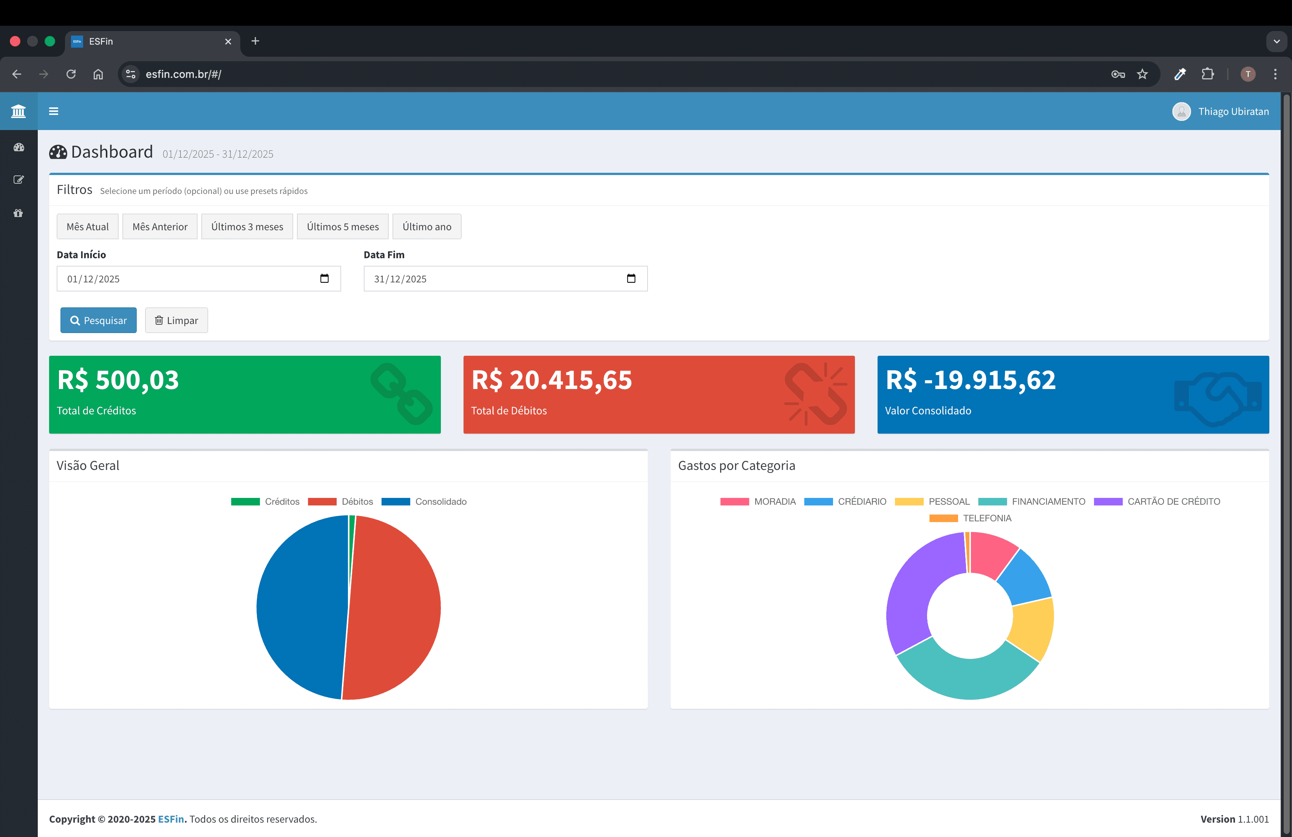Open the edit/transactions icon in sidebar
Screen dimensions: 1292x837
tap(18, 180)
